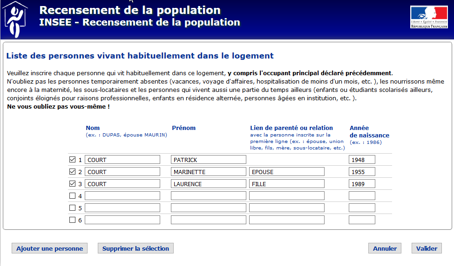Click Supprimer la sélection button

136,248
